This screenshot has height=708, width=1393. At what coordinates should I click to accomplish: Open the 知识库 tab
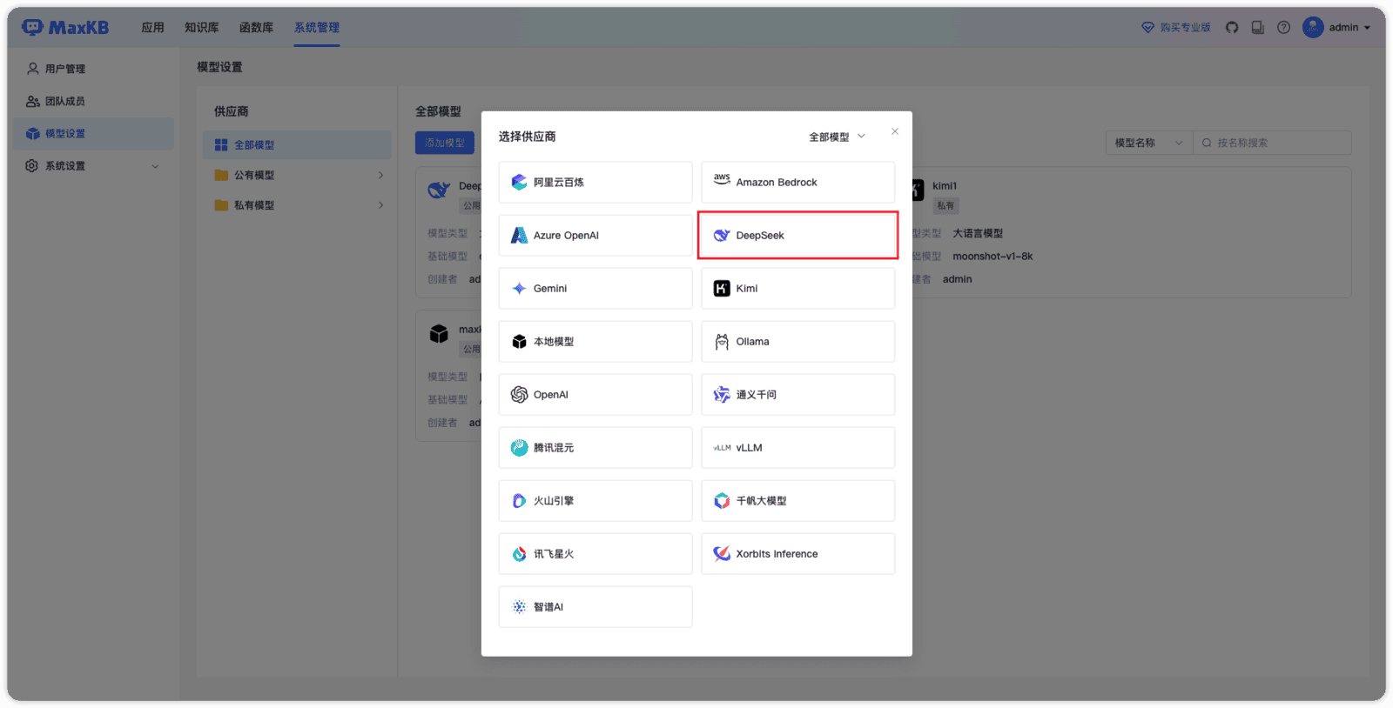point(201,28)
